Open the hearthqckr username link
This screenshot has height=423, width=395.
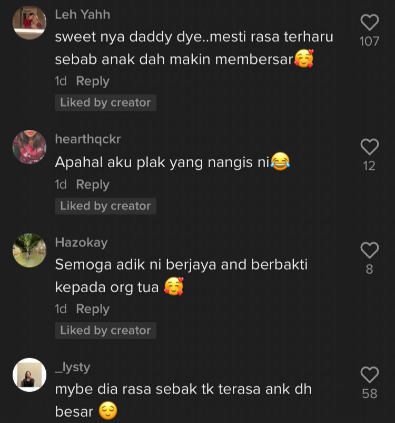tap(88, 139)
